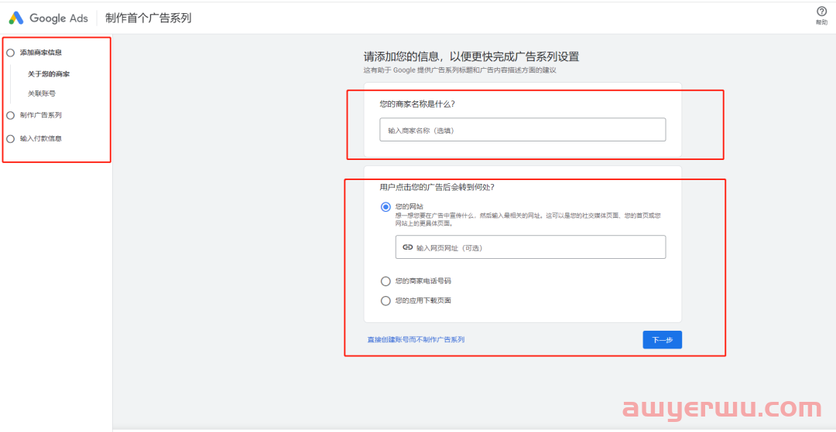Click the step circle beside 制作广告系列
The height and width of the screenshot is (432, 836).
click(x=10, y=115)
